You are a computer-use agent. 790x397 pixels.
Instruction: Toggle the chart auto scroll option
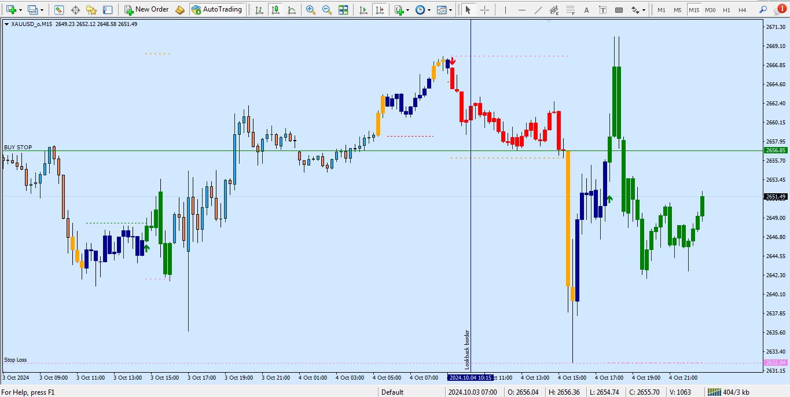[363, 9]
